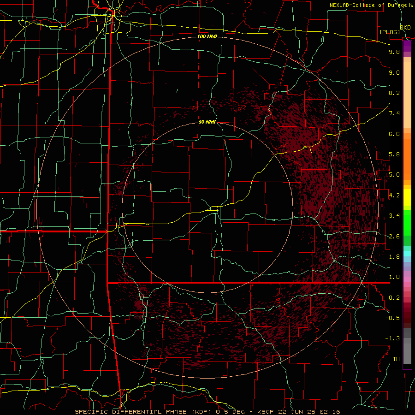Click the 8.2 value on color scale
Image resolution: width=415 pixels, height=415 pixels.
[394, 93]
